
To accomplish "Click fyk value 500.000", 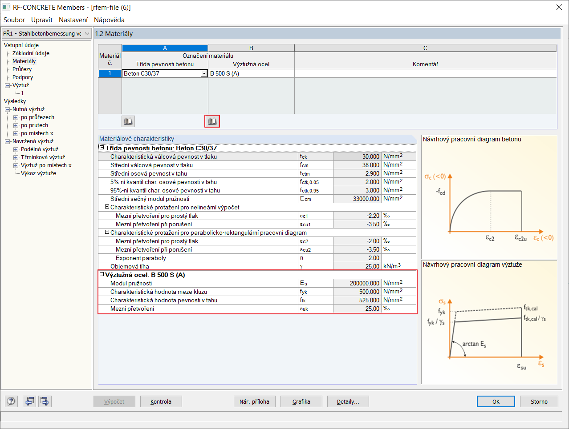I will pyautogui.click(x=357, y=292).
